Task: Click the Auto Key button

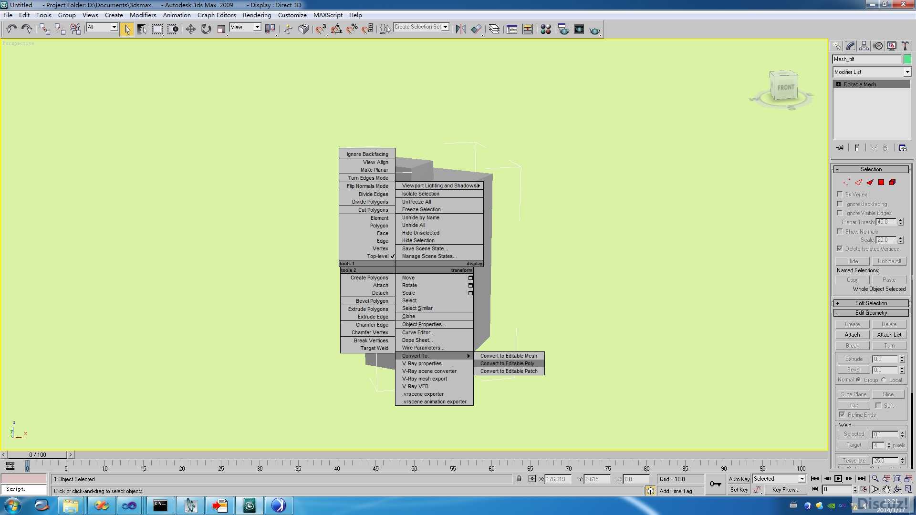Action: [739, 479]
